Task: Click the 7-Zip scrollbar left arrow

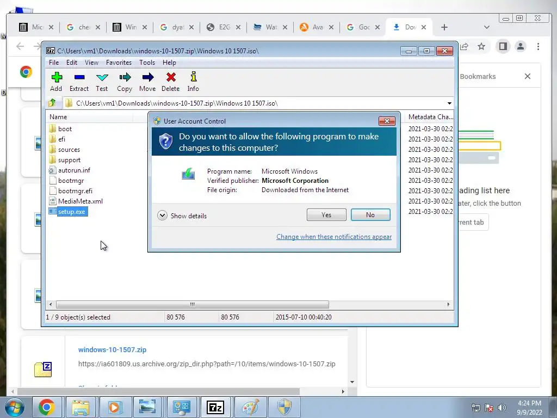Action: click(x=51, y=305)
